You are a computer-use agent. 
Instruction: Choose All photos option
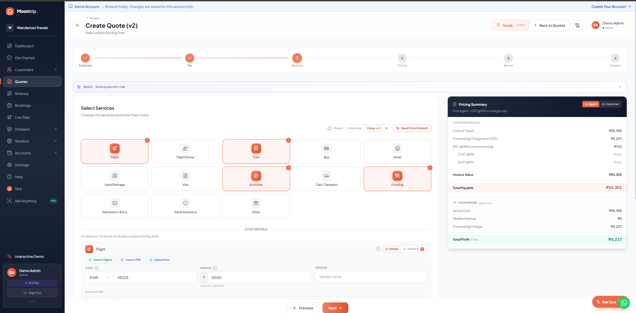(x=386, y=128)
